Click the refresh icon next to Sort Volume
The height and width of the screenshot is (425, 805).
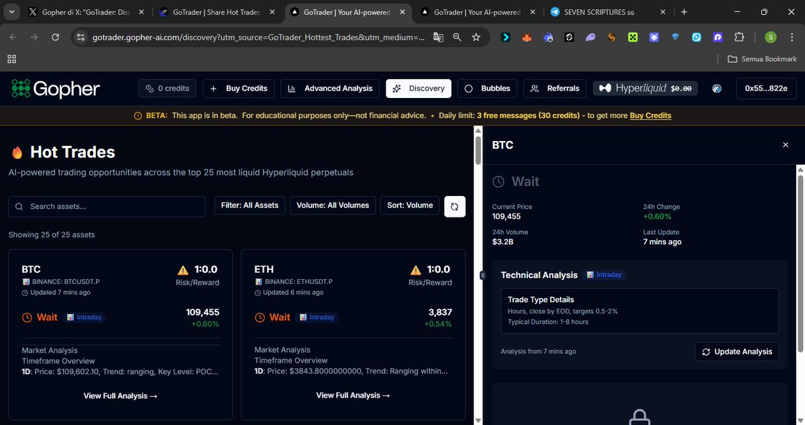pyautogui.click(x=455, y=206)
